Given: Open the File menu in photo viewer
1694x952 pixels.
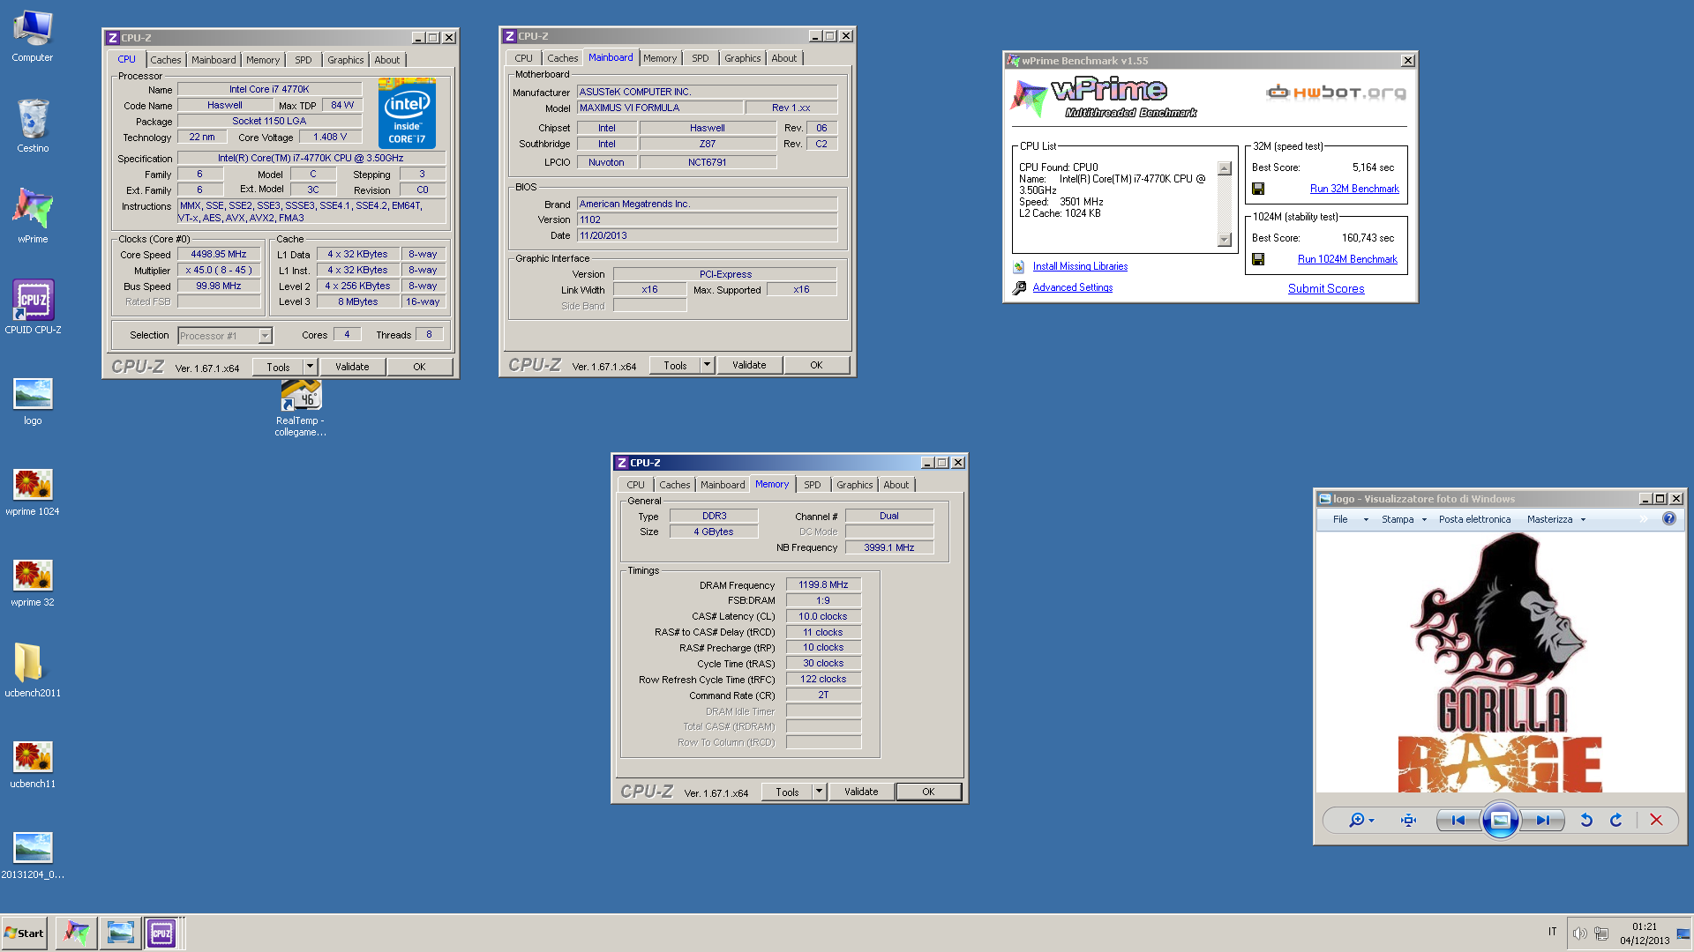Looking at the screenshot, I should pyautogui.click(x=1340, y=519).
